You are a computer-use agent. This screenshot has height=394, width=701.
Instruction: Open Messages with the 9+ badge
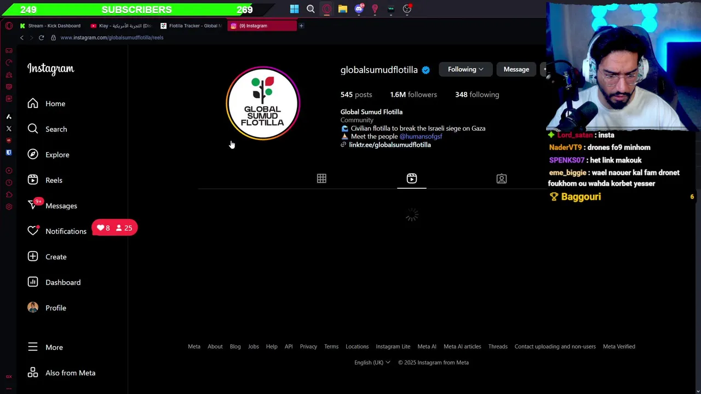[53, 206]
